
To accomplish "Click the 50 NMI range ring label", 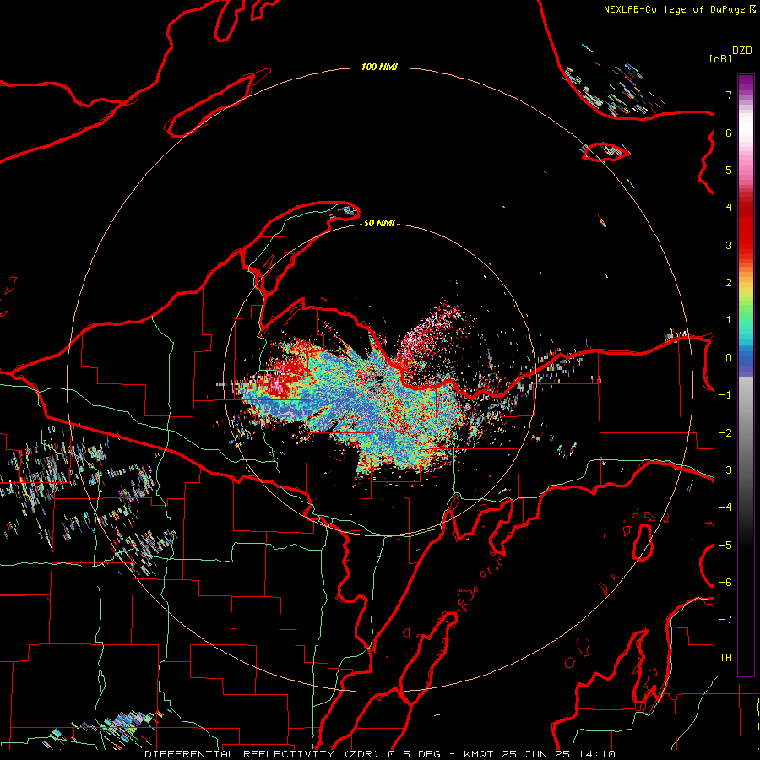I will (x=379, y=223).
